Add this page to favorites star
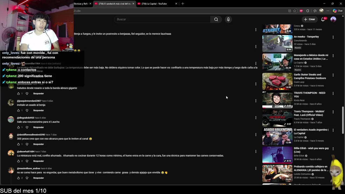Image resolution: width=345 pixels, height=194 pixels. [x=295, y=11]
